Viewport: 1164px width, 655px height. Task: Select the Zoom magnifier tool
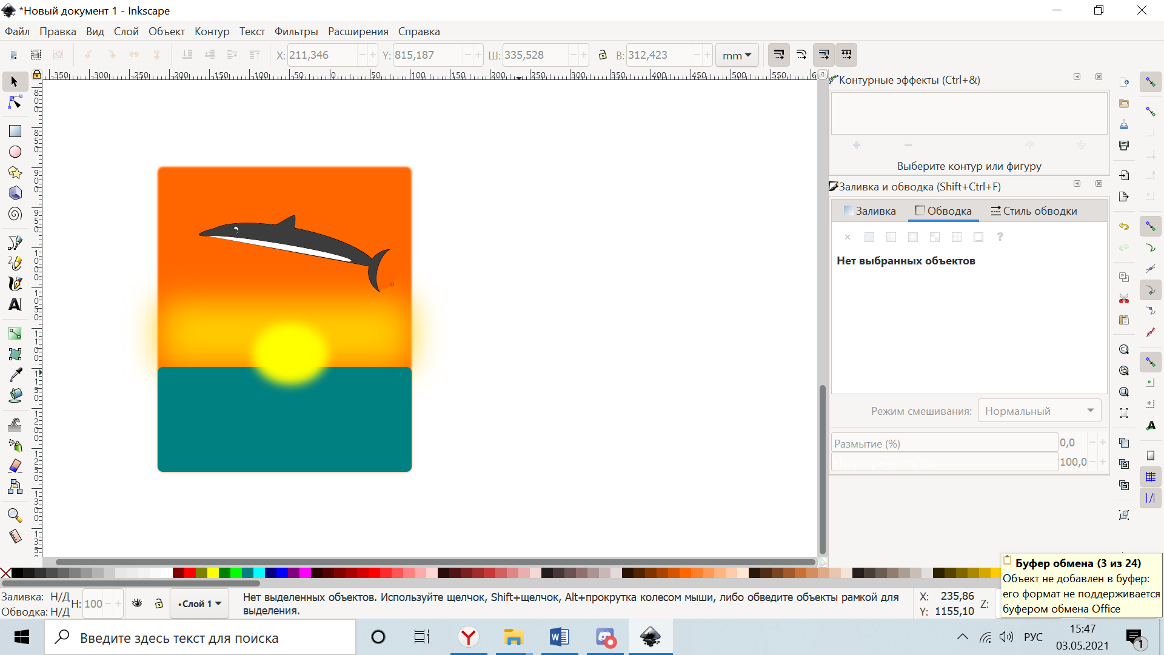click(15, 516)
